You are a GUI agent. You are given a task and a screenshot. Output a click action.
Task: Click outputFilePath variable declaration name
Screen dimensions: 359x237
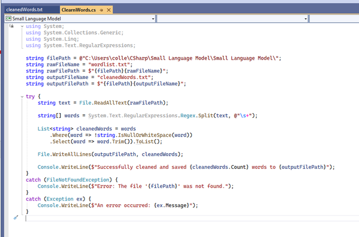tap(68, 84)
